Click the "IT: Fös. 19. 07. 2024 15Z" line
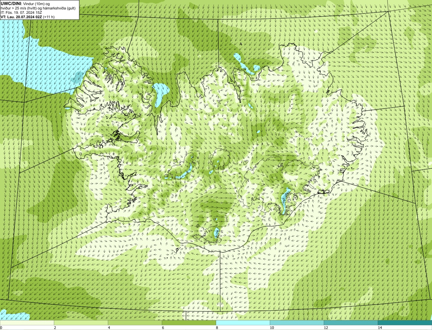Image resolution: width=432 pixels, height=330 pixels. (x=21, y=12)
